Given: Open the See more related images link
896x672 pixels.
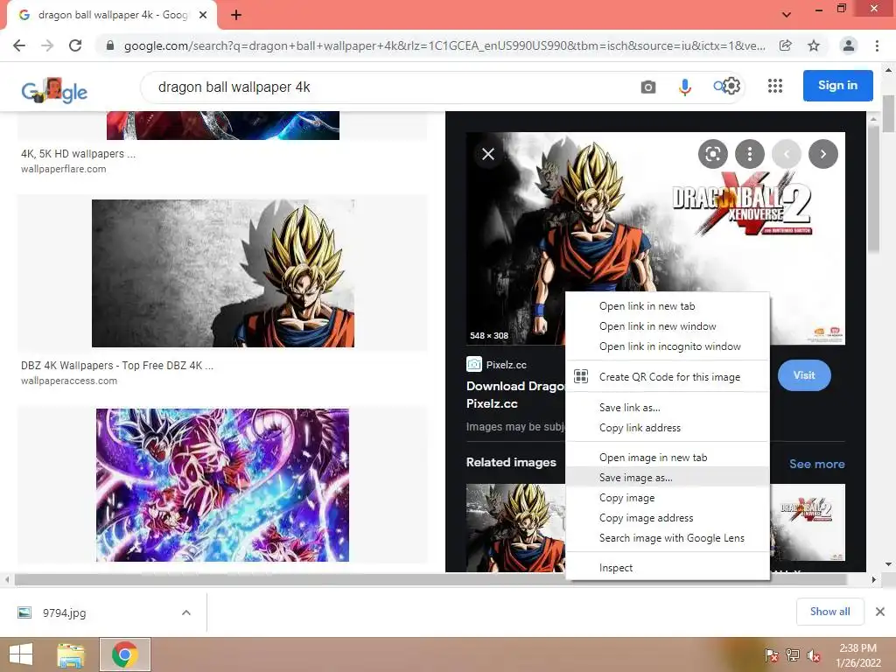Looking at the screenshot, I should (x=816, y=464).
